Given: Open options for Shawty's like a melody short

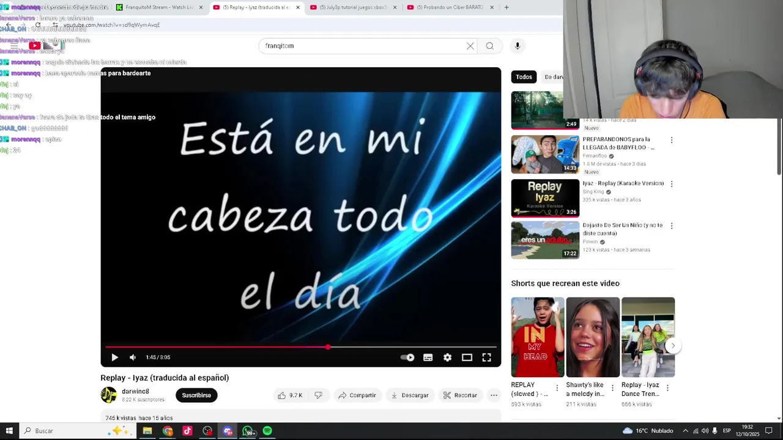Looking at the screenshot, I should point(612,388).
